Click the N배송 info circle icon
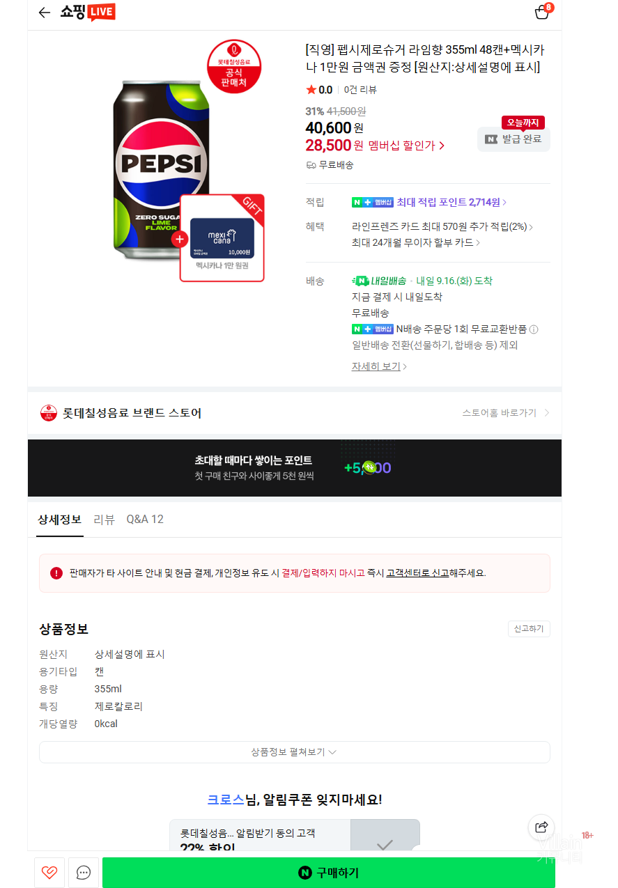 [534, 329]
